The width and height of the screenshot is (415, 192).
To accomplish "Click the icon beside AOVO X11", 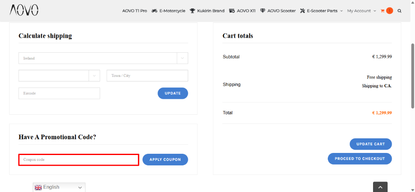I will point(232,11).
